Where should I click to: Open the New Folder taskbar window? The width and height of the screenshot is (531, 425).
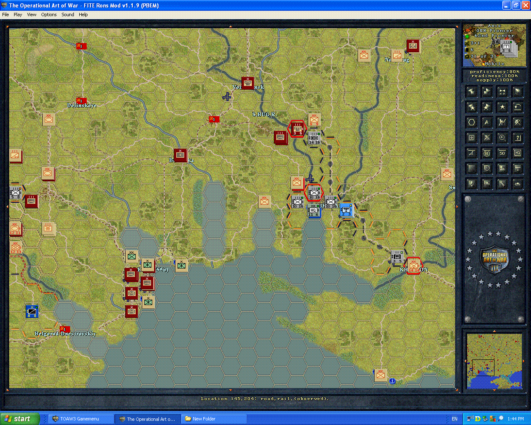214,419
